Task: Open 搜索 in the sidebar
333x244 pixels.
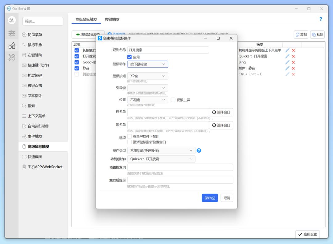Action: point(43,106)
